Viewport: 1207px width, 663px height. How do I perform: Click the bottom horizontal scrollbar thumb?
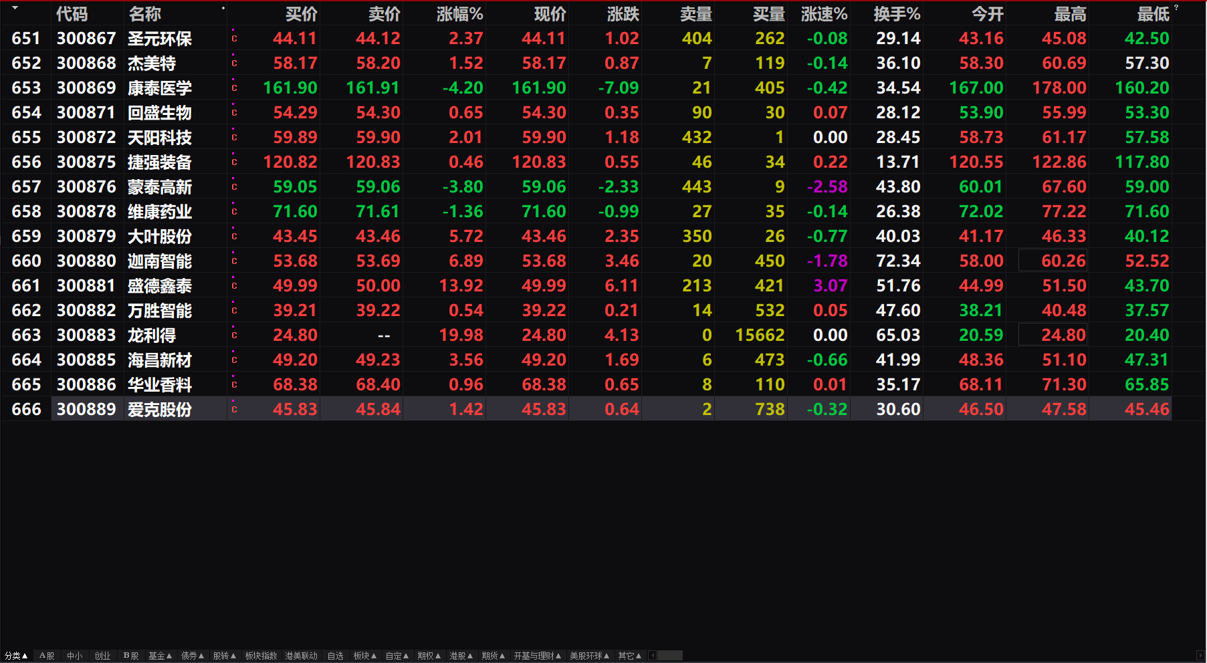point(670,656)
